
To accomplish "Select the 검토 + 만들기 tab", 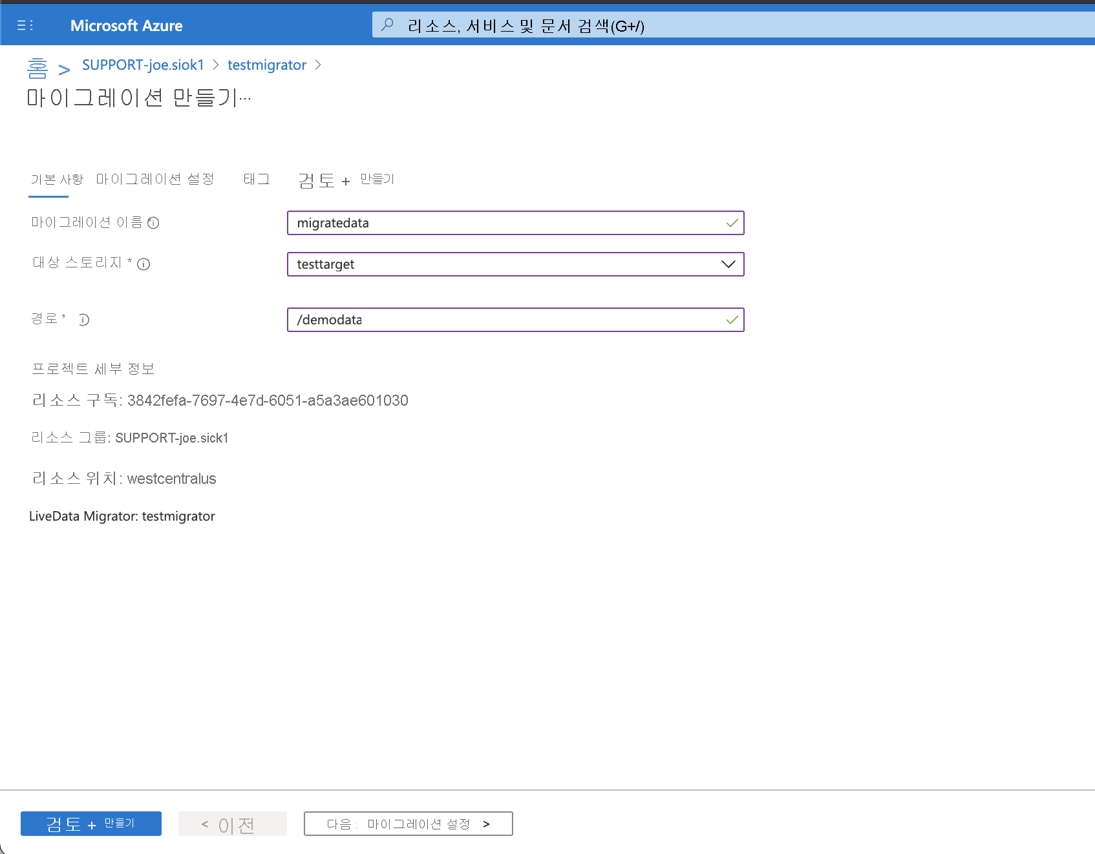I will click(346, 180).
